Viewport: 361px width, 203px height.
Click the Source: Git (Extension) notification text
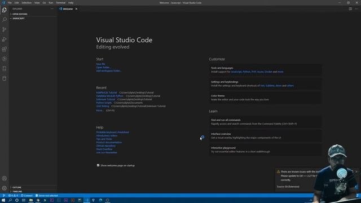[x=288, y=187]
